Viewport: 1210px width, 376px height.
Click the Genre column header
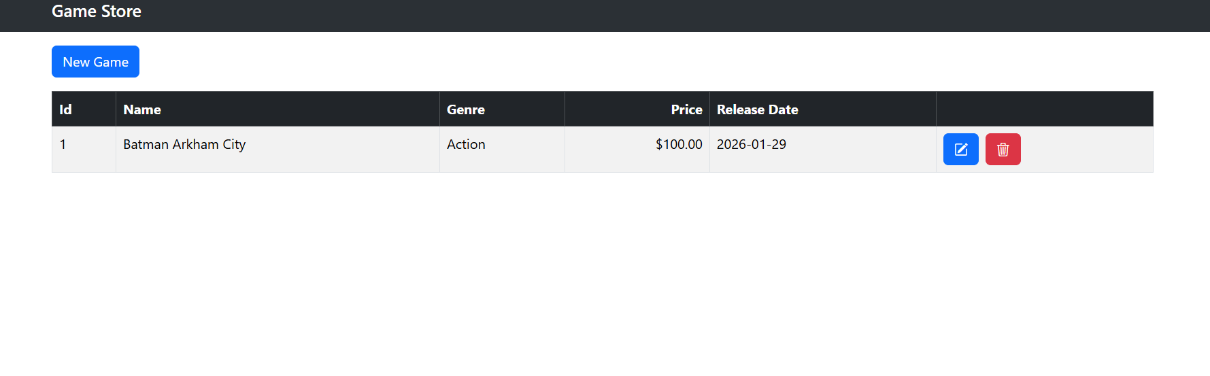click(466, 109)
